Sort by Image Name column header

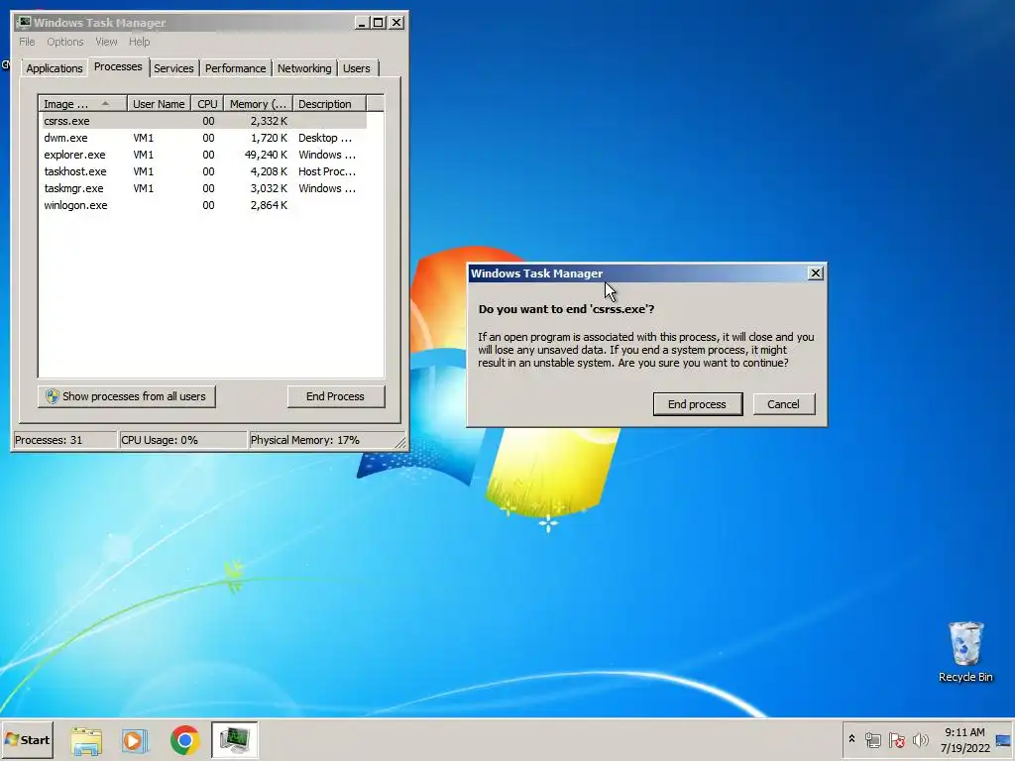[x=82, y=104]
